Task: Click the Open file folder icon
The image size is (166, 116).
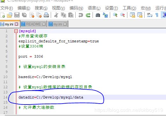Action: coord(10,15)
